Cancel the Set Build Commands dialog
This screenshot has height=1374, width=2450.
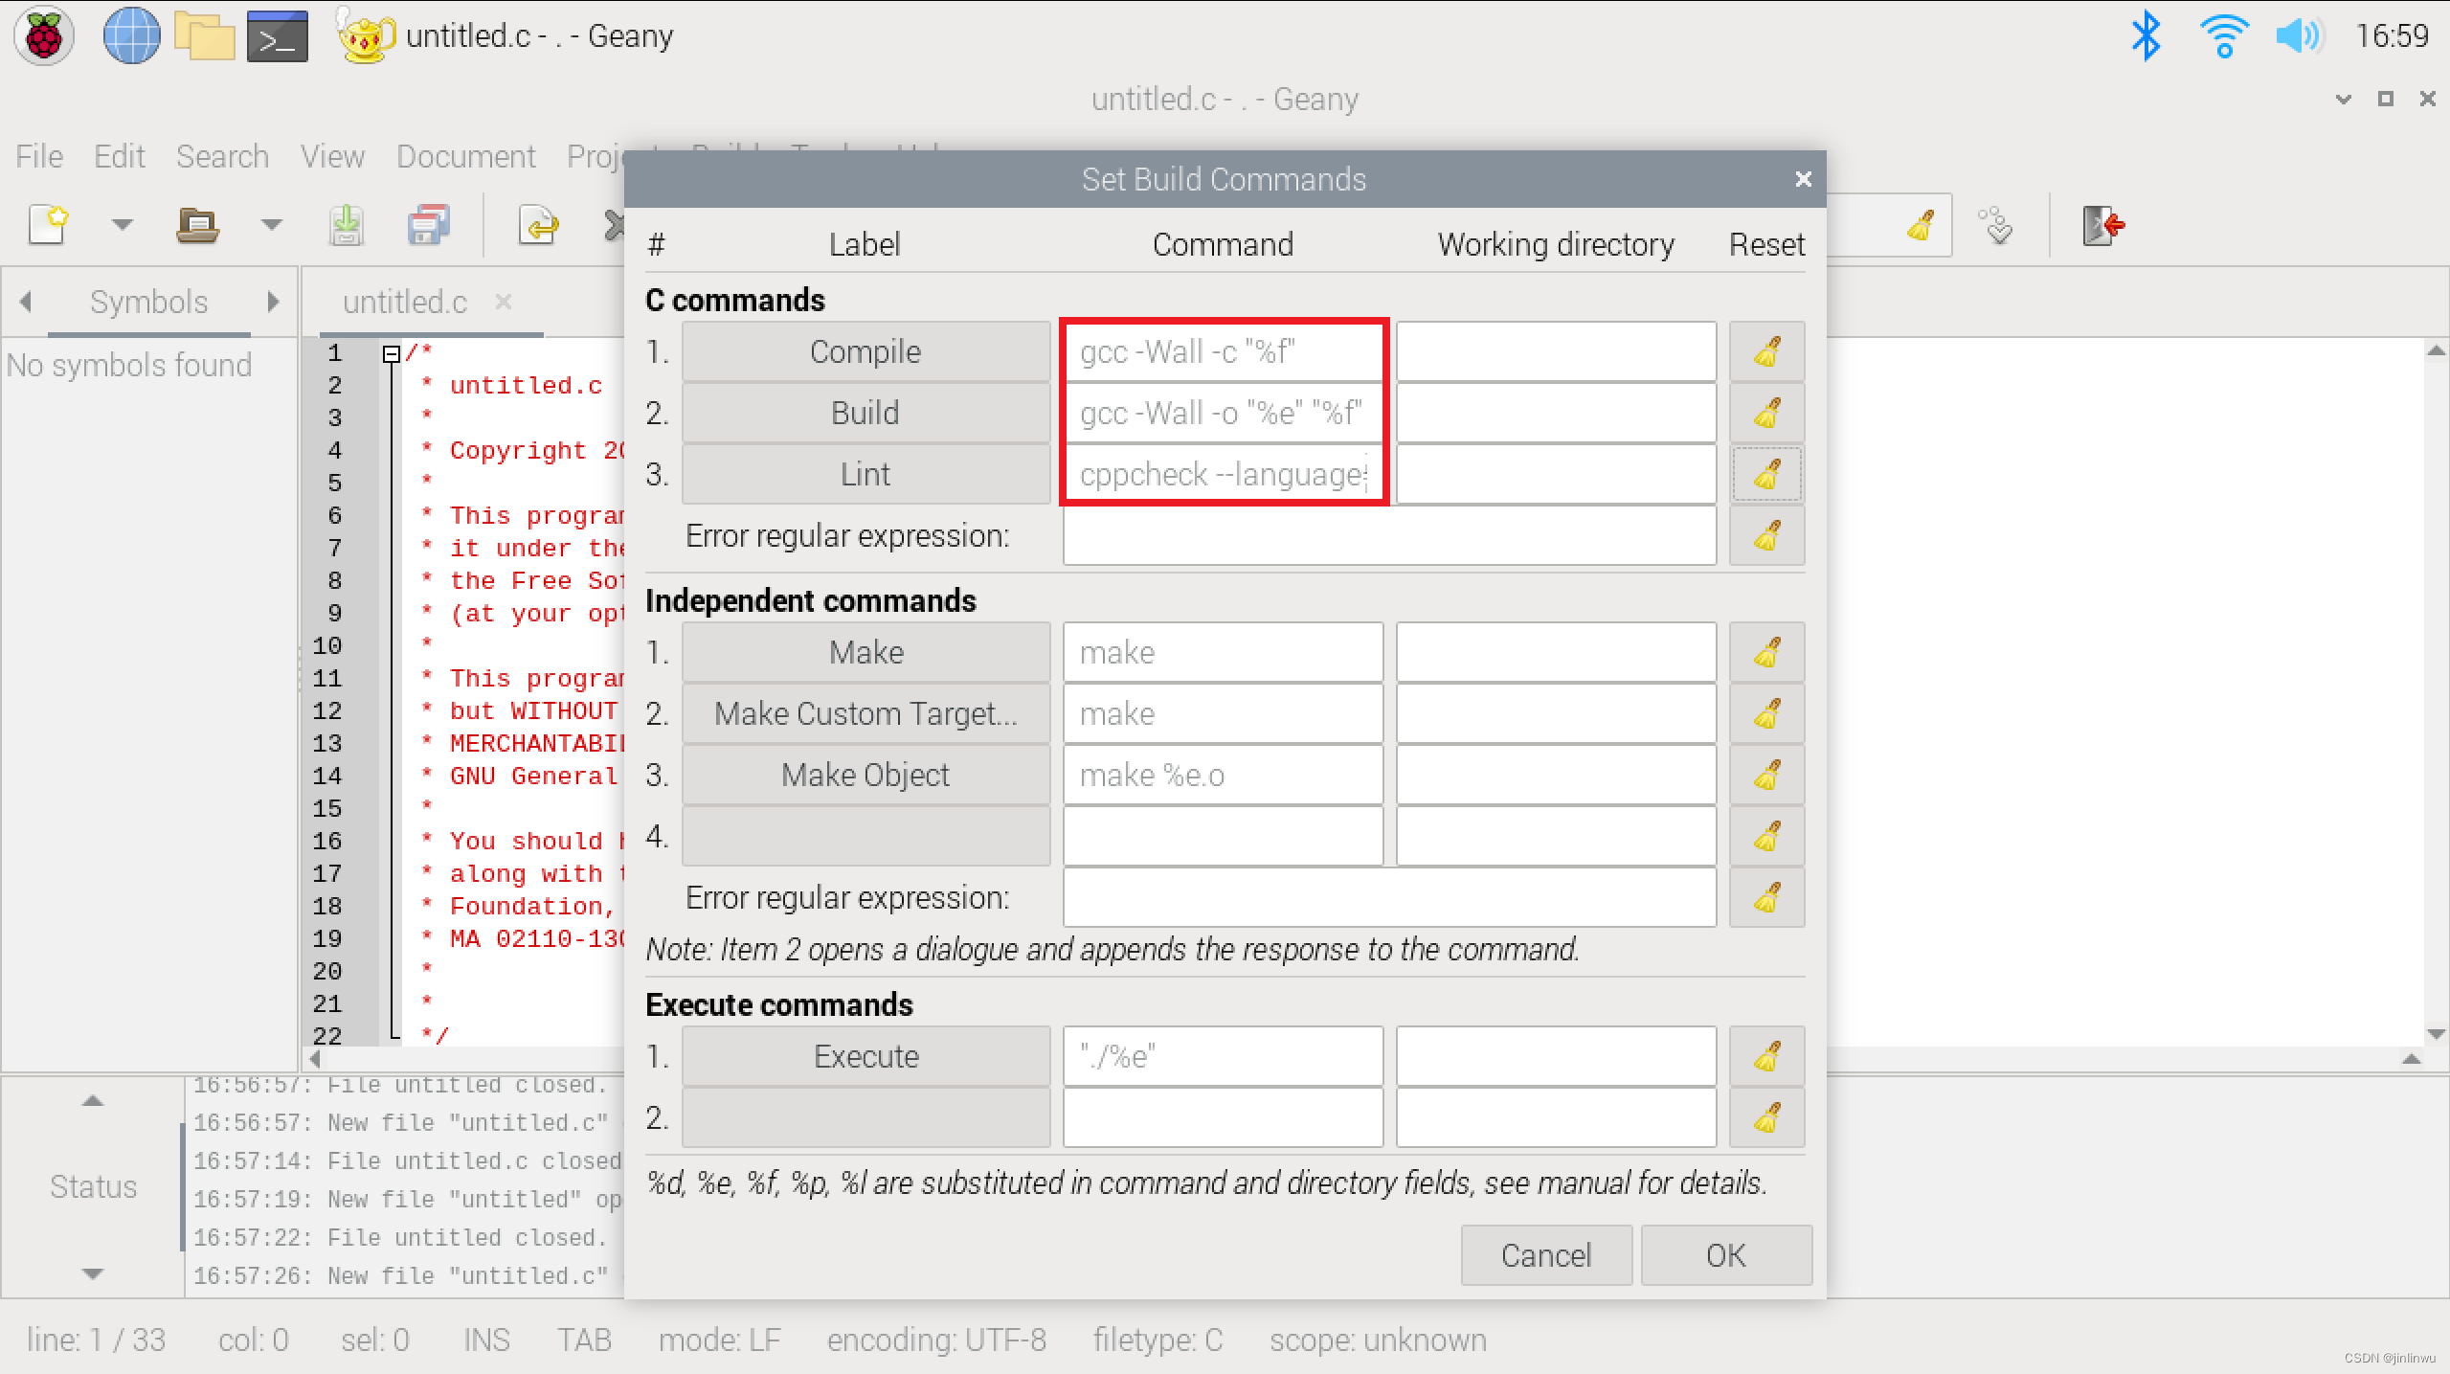(1546, 1255)
